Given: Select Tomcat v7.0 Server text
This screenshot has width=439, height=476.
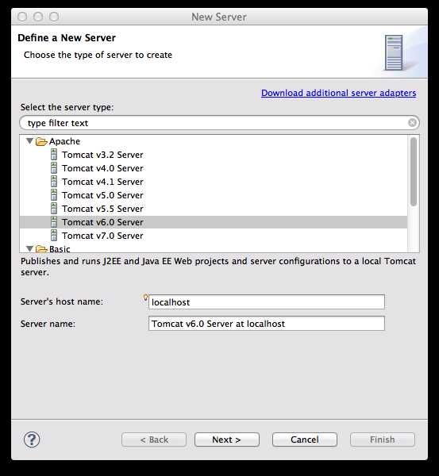Looking at the screenshot, I should coord(102,236).
